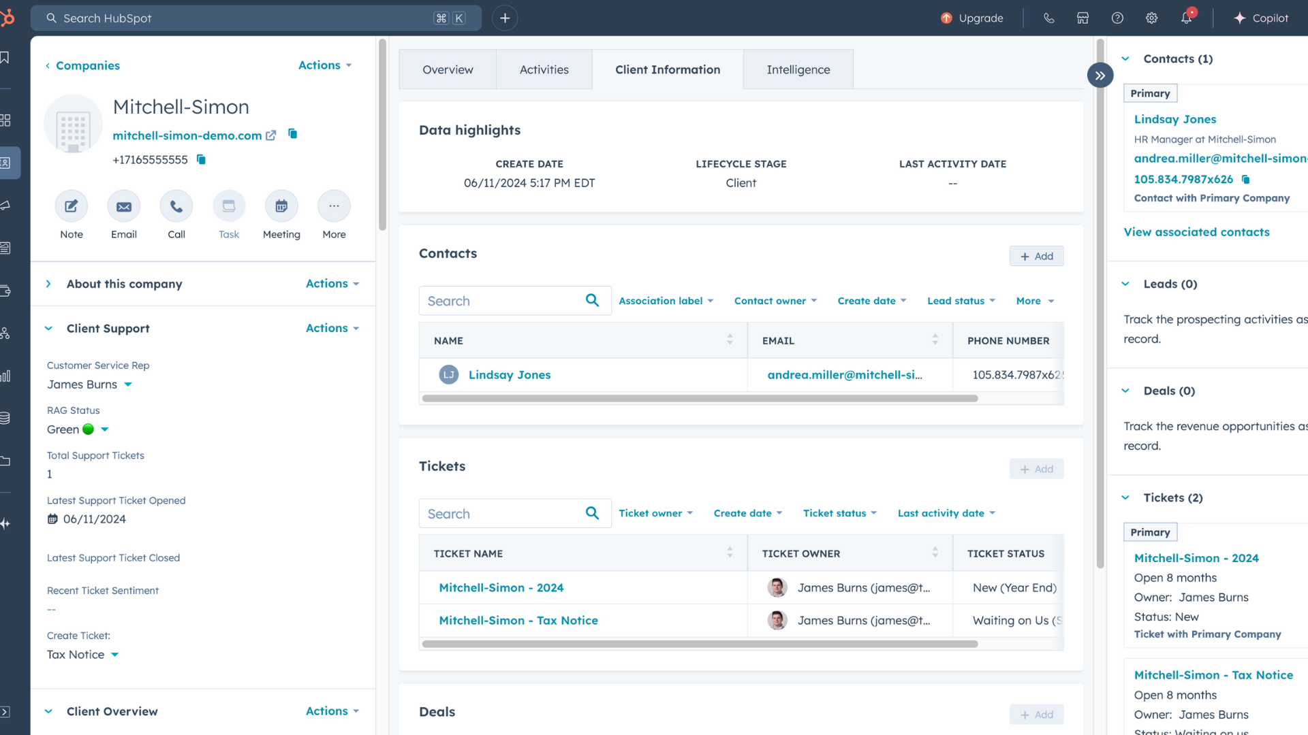Open the Meeting calendar icon
Image resolution: width=1308 pixels, height=735 pixels.
click(x=281, y=206)
